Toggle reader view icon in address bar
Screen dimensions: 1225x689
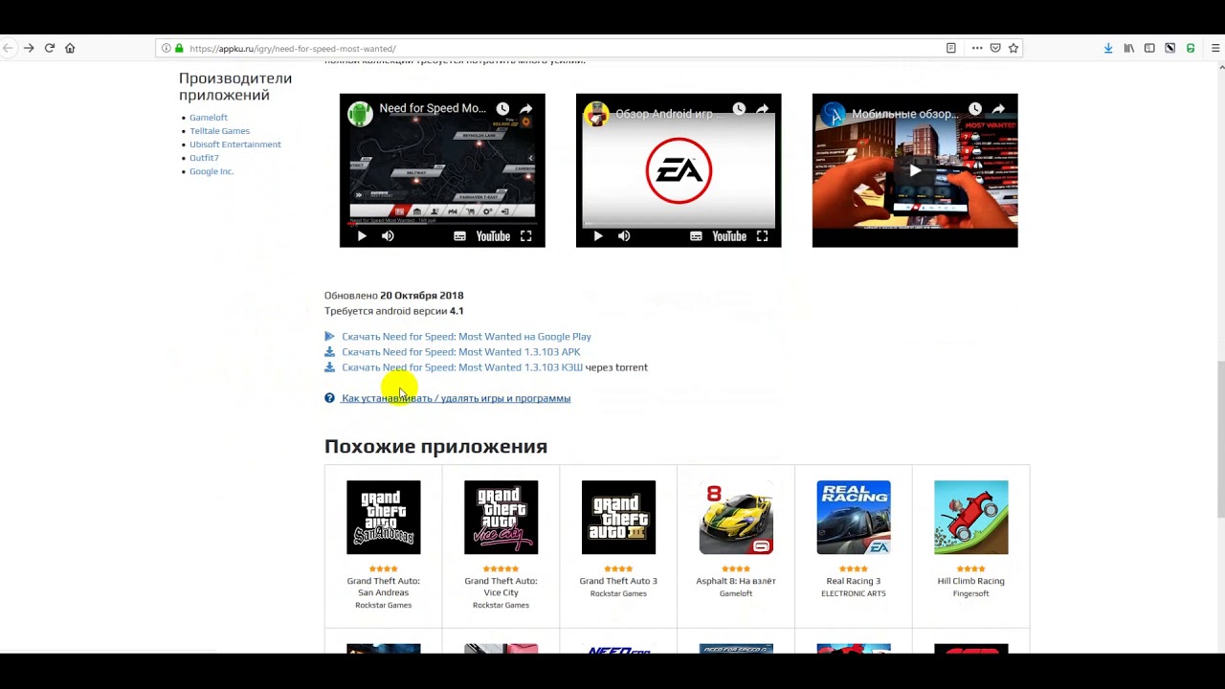[x=950, y=48]
